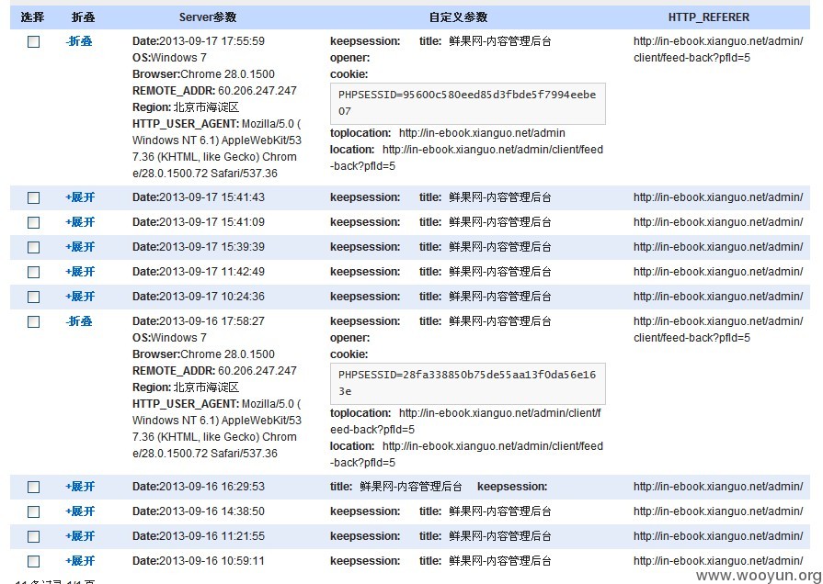The width and height of the screenshot is (823, 584).
Task: Click cookie box PHPSESSID=28fa338850b7...
Action: click(x=468, y=383)
